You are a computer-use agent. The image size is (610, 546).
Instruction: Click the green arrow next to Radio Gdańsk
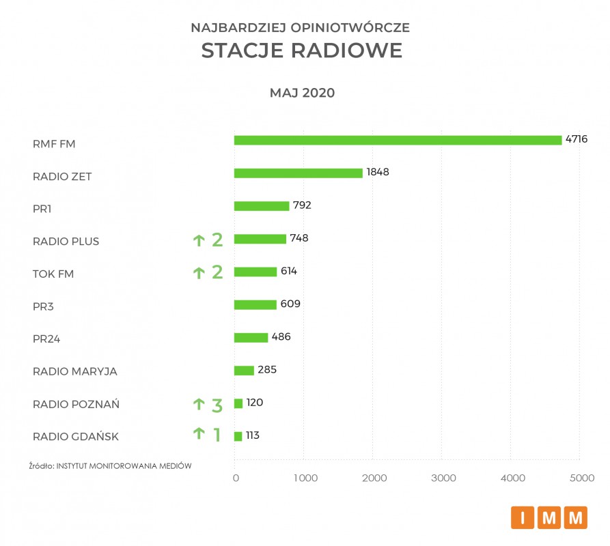coord(199,433)
